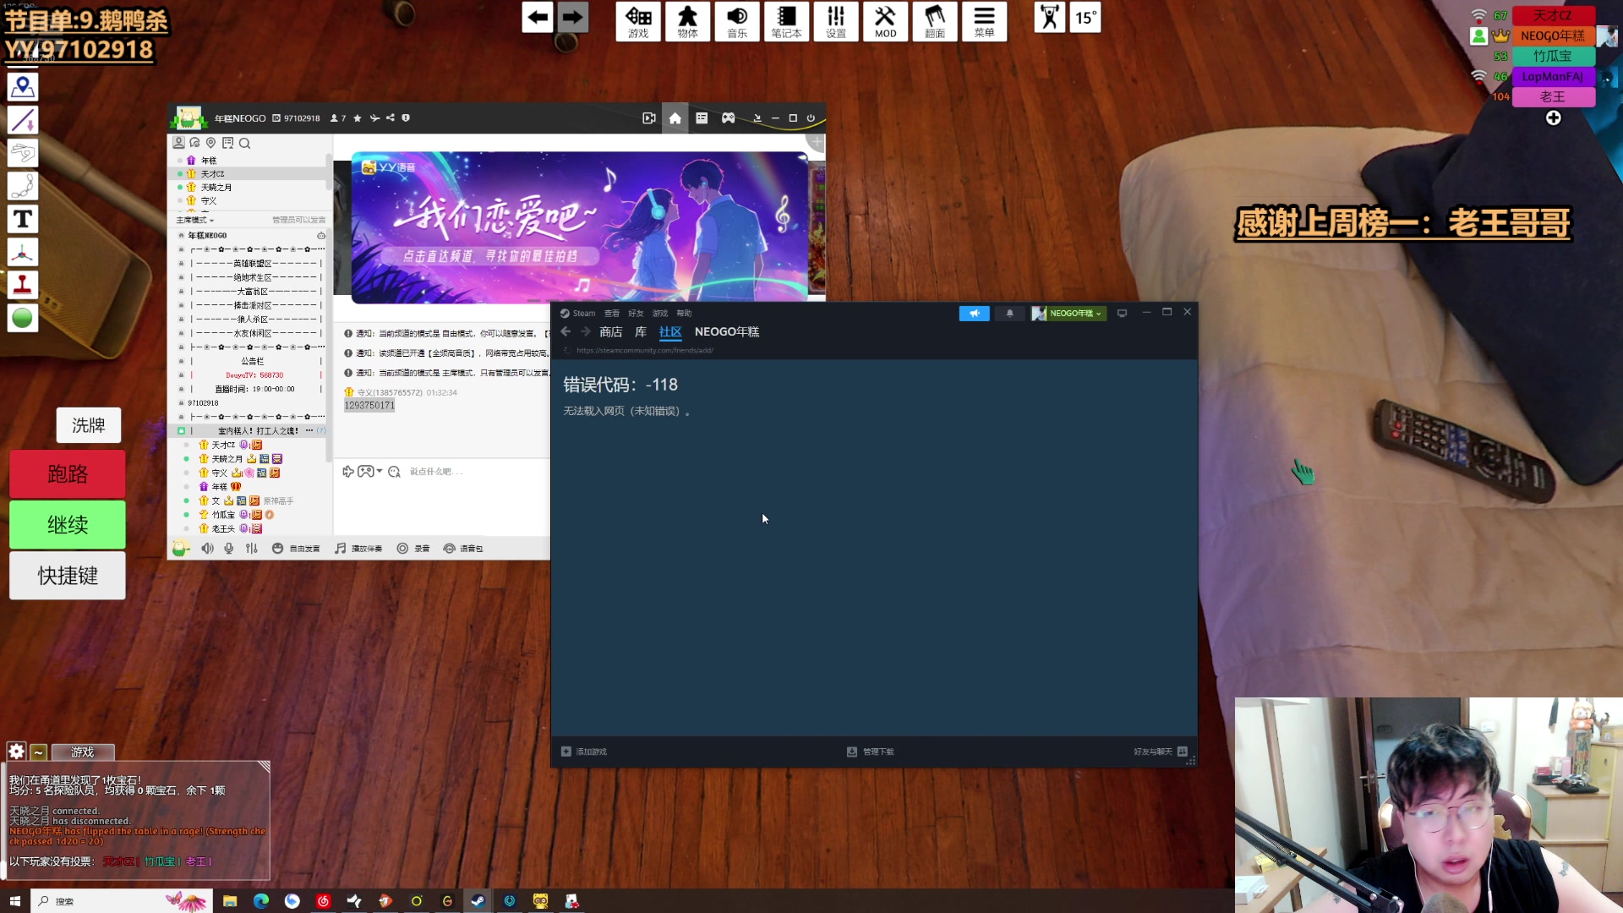This screenshot has height=913, width=1623.
Task: Select the stamp tool in the left toolbar
Action: click(x=23, y=285)
